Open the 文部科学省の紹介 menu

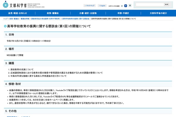158,13
